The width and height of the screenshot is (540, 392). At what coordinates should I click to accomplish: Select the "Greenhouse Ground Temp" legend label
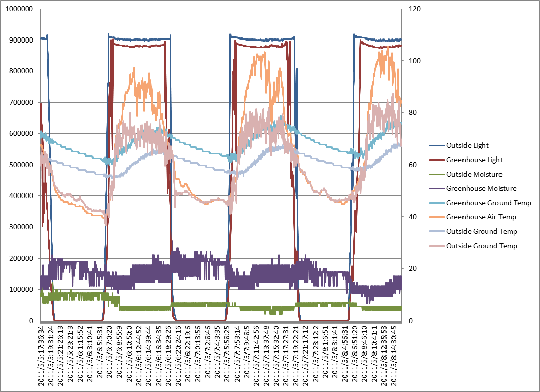pos(488,203)
